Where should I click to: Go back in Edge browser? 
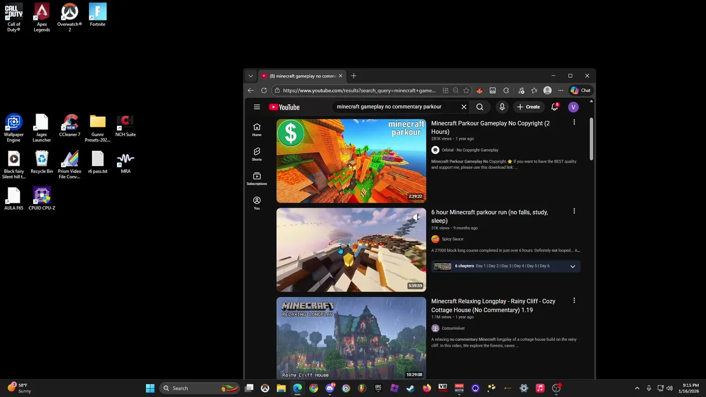pos(250,90)
